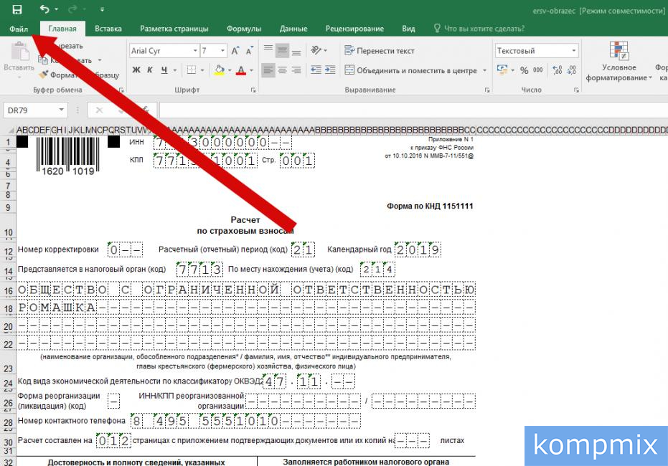Image resolution: width=668 pixels, height=466 pixels.
Task: Open the underline style dropdown arrow
Action: click(x=174, y=70)
